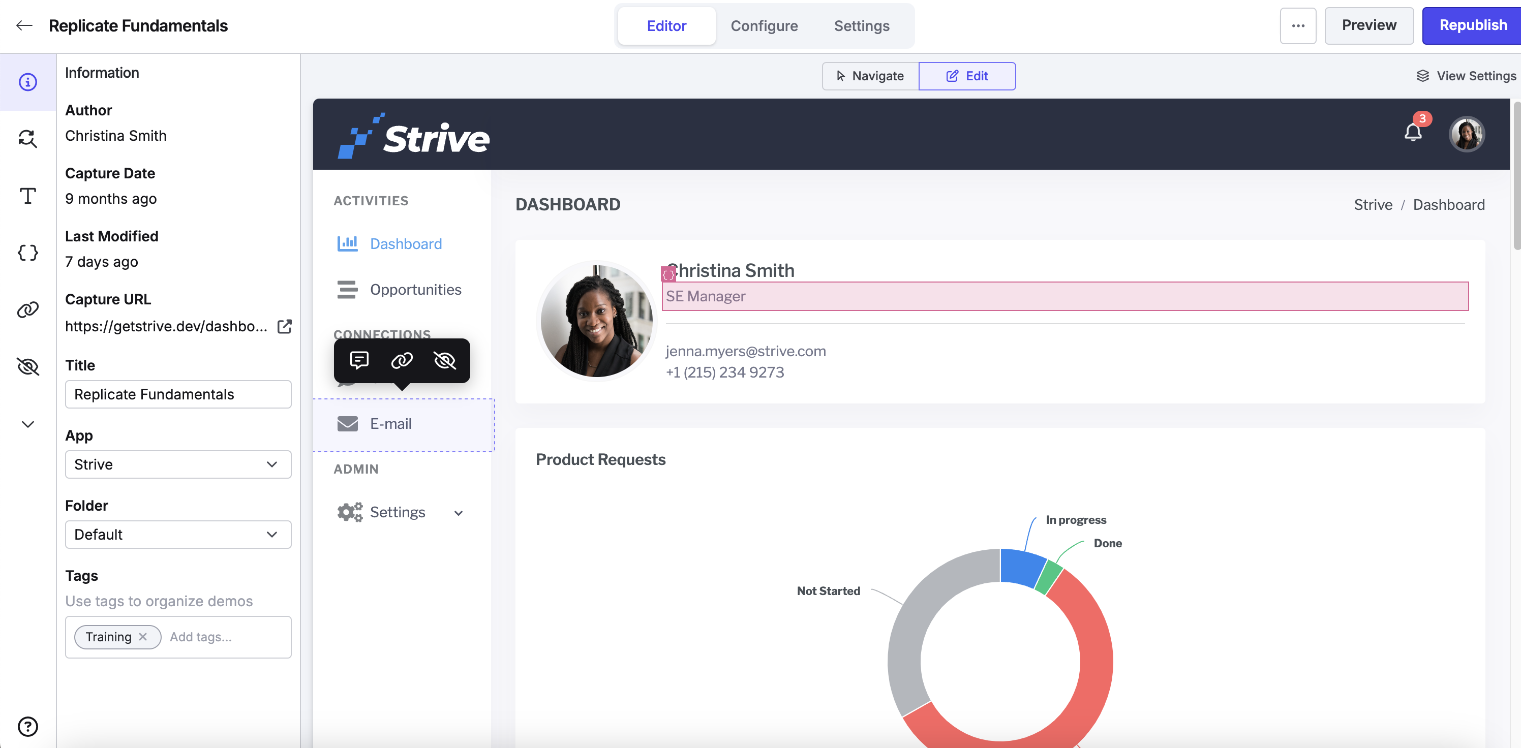Expand more sidebar tools chevron
1521x748 pixels.
tap(28, 424)
